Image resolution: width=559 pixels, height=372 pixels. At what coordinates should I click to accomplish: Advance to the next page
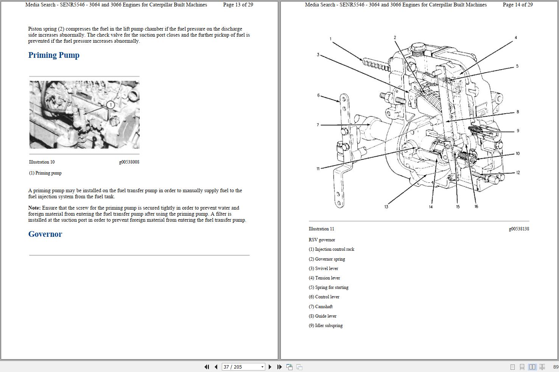(270, 367)
